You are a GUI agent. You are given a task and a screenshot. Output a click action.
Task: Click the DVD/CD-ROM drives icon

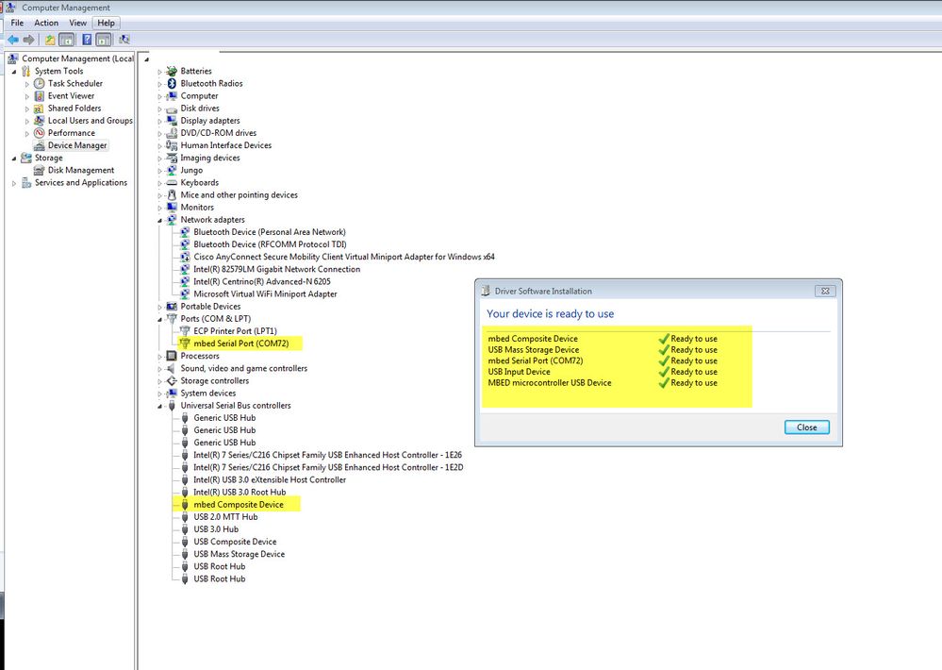pos(172,133)
